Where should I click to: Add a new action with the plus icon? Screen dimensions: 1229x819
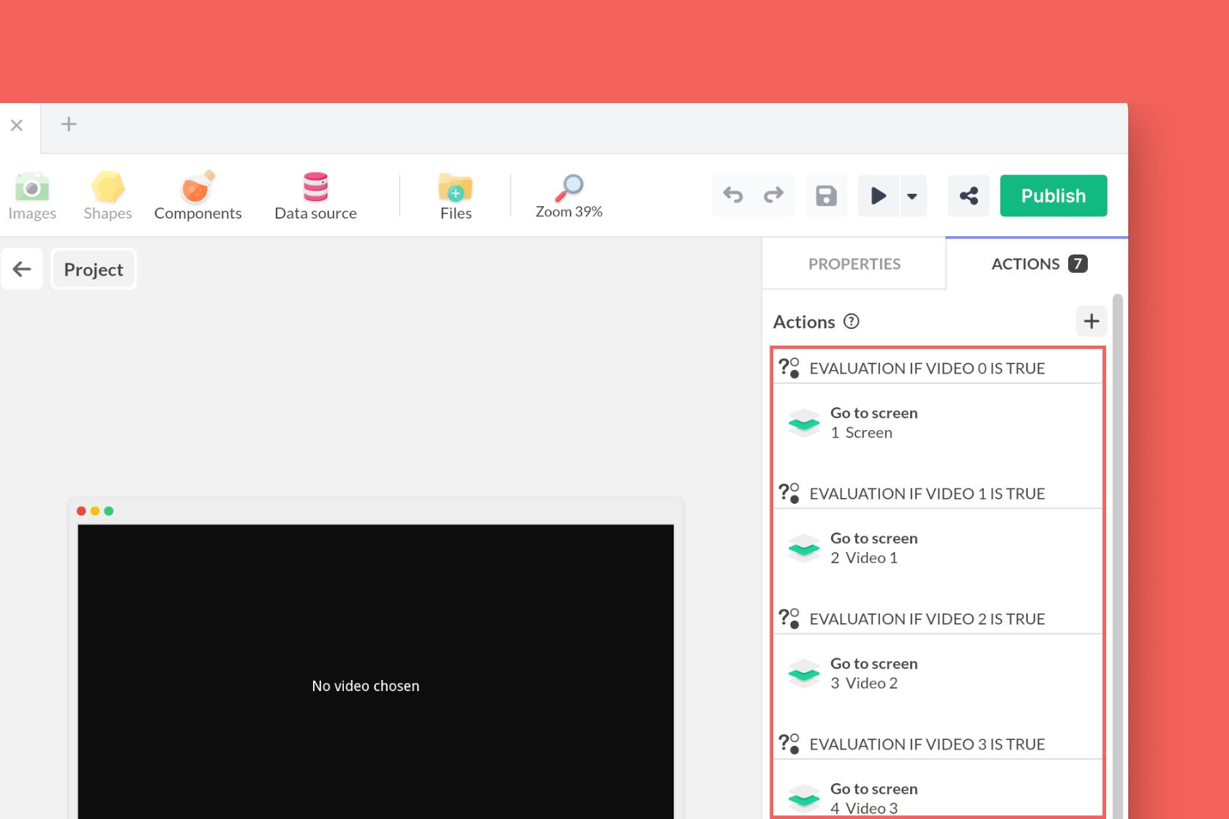coord(1091,321)
